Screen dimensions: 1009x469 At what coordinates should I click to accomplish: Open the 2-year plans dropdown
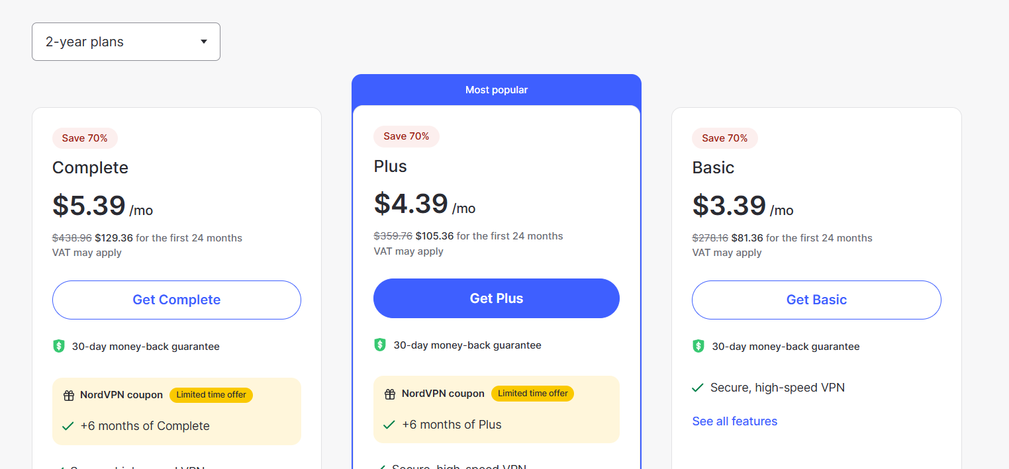[x=126, y=42]
